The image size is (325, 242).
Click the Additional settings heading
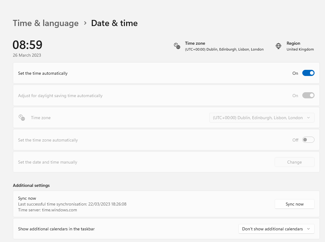point(31,185)
